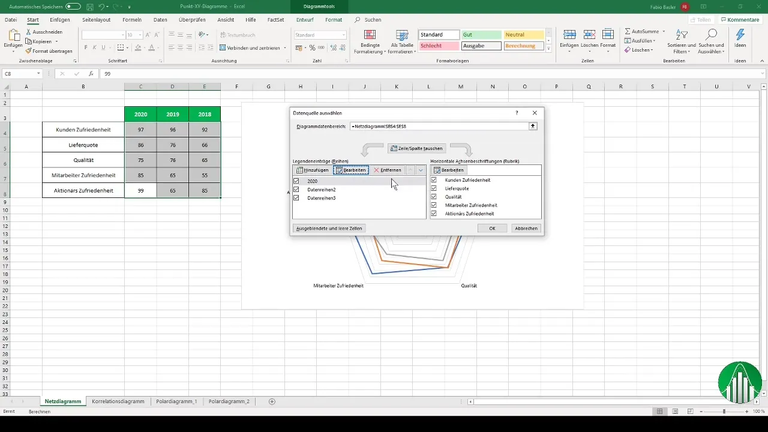Click Zeile/Spalte tauschen button
768x432 pixels.
tap(417, 148)
